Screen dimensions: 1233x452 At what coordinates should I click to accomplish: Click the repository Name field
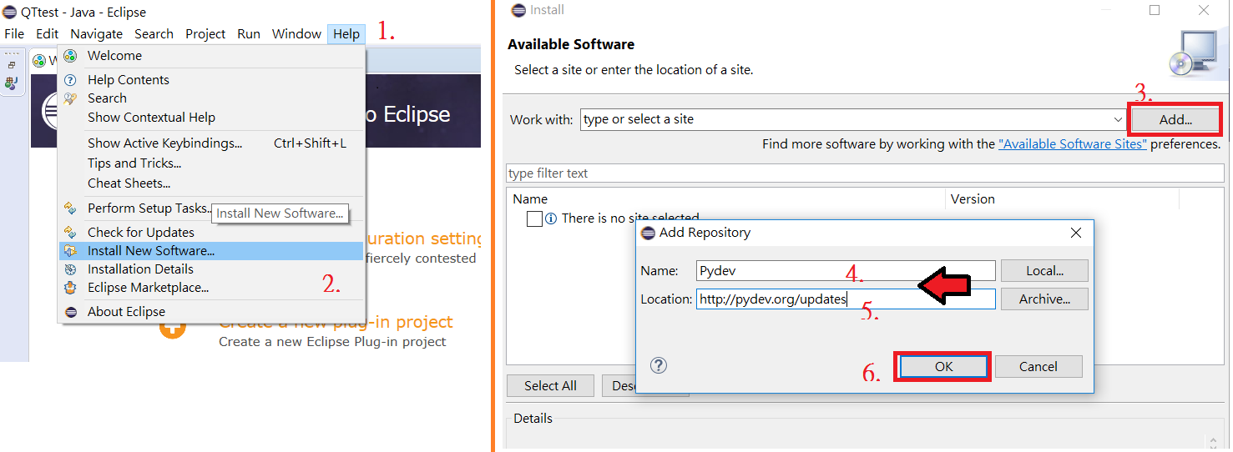tap(846, 271)
